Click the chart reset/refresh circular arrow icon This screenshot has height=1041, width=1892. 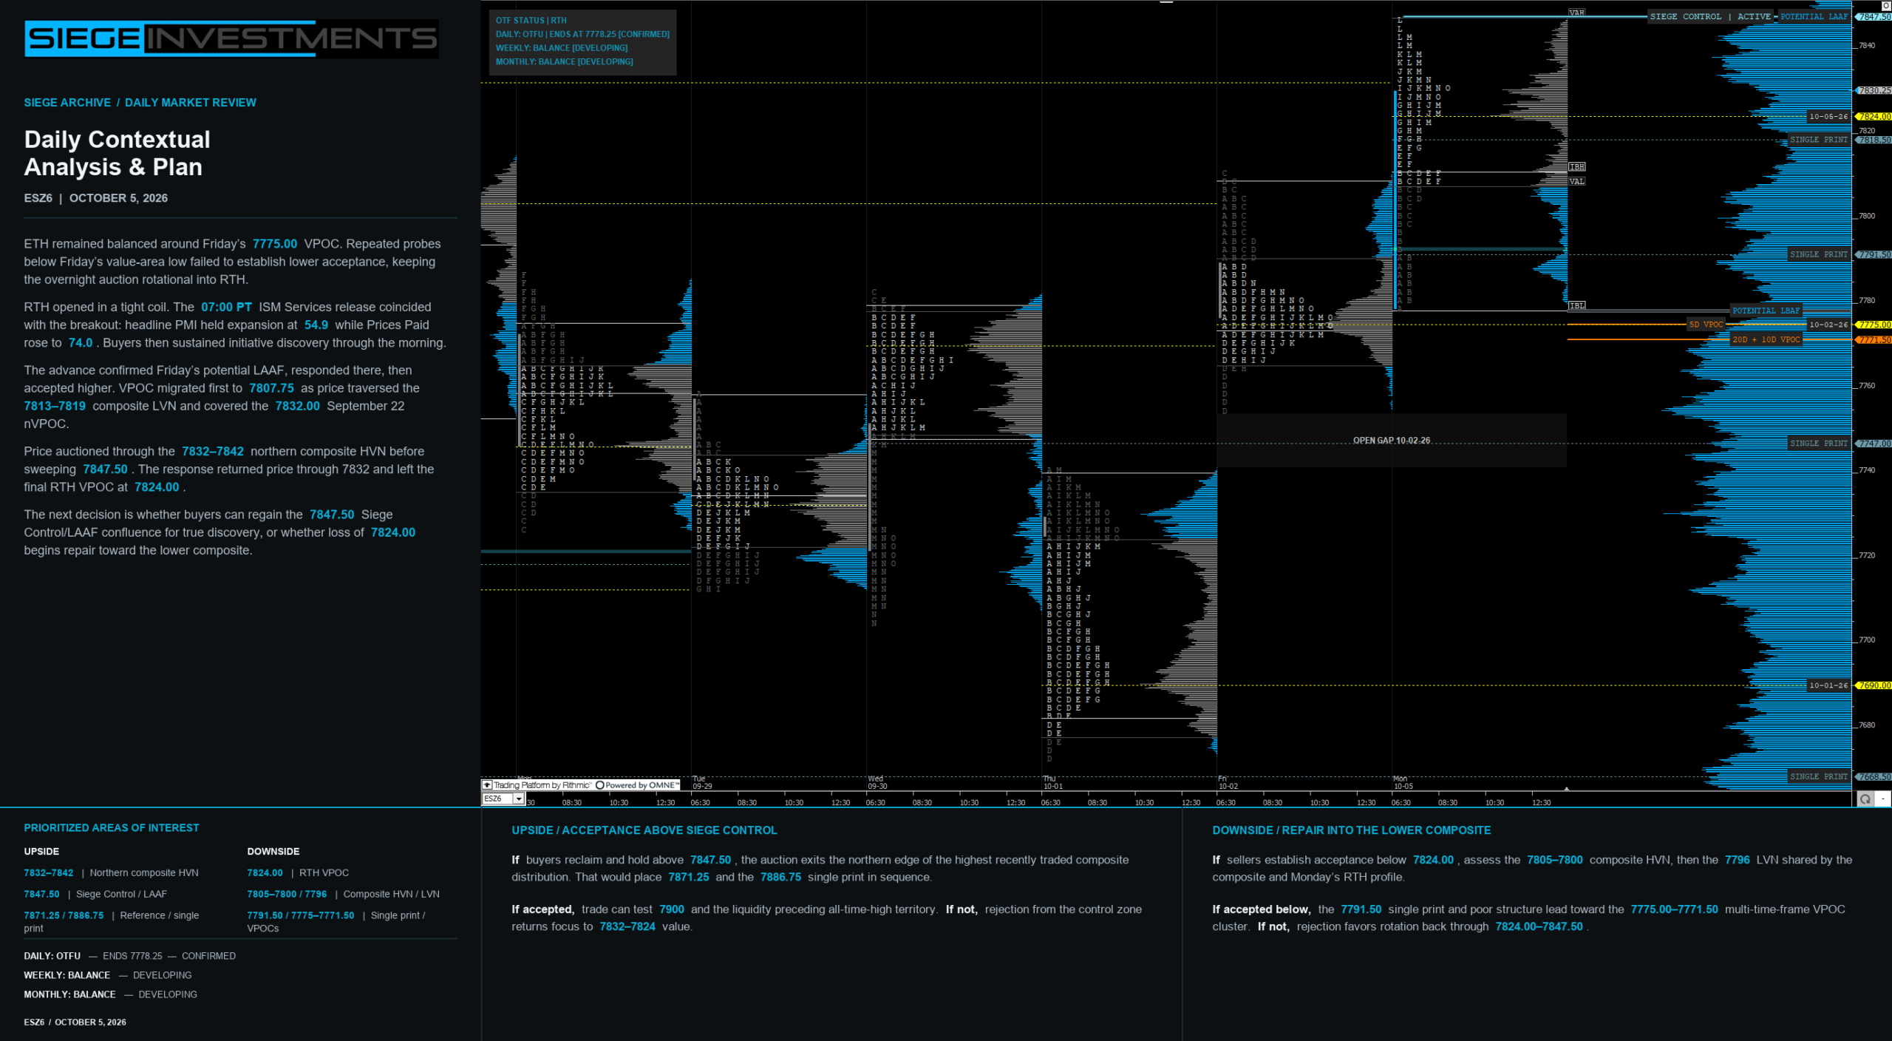click(x=1865, y=798)
